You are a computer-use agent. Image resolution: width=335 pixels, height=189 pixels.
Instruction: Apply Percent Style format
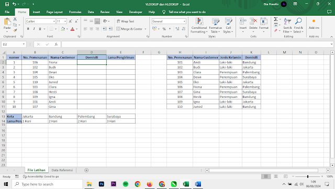pos(164,29)
